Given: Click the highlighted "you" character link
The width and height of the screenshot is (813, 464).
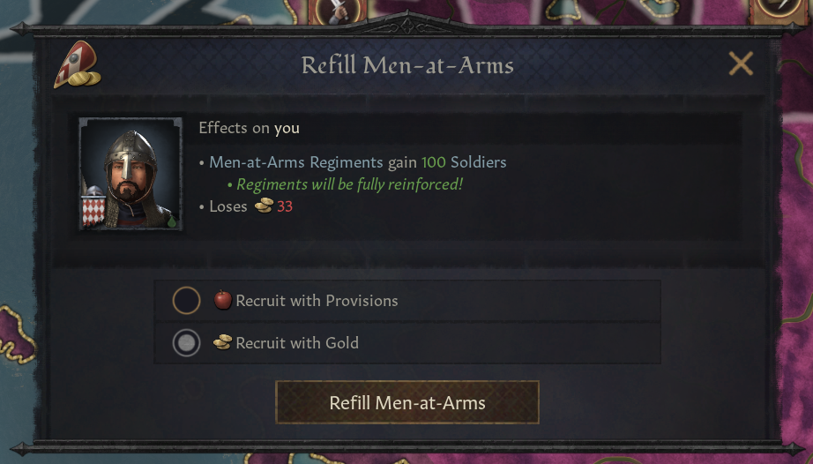Looking at the screenshot, I should tap(287, 128).
